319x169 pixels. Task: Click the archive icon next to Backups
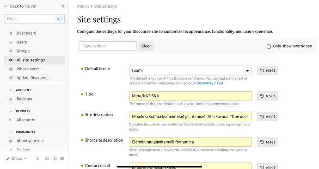pos(11,99)
